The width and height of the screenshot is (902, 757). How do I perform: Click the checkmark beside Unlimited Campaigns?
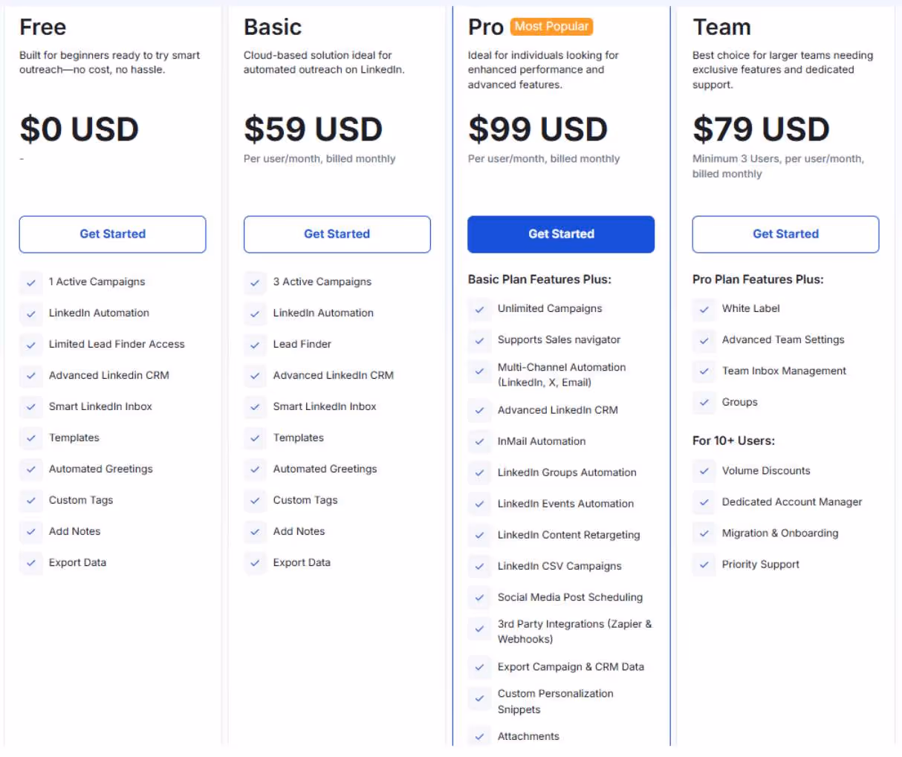(479, 310)
